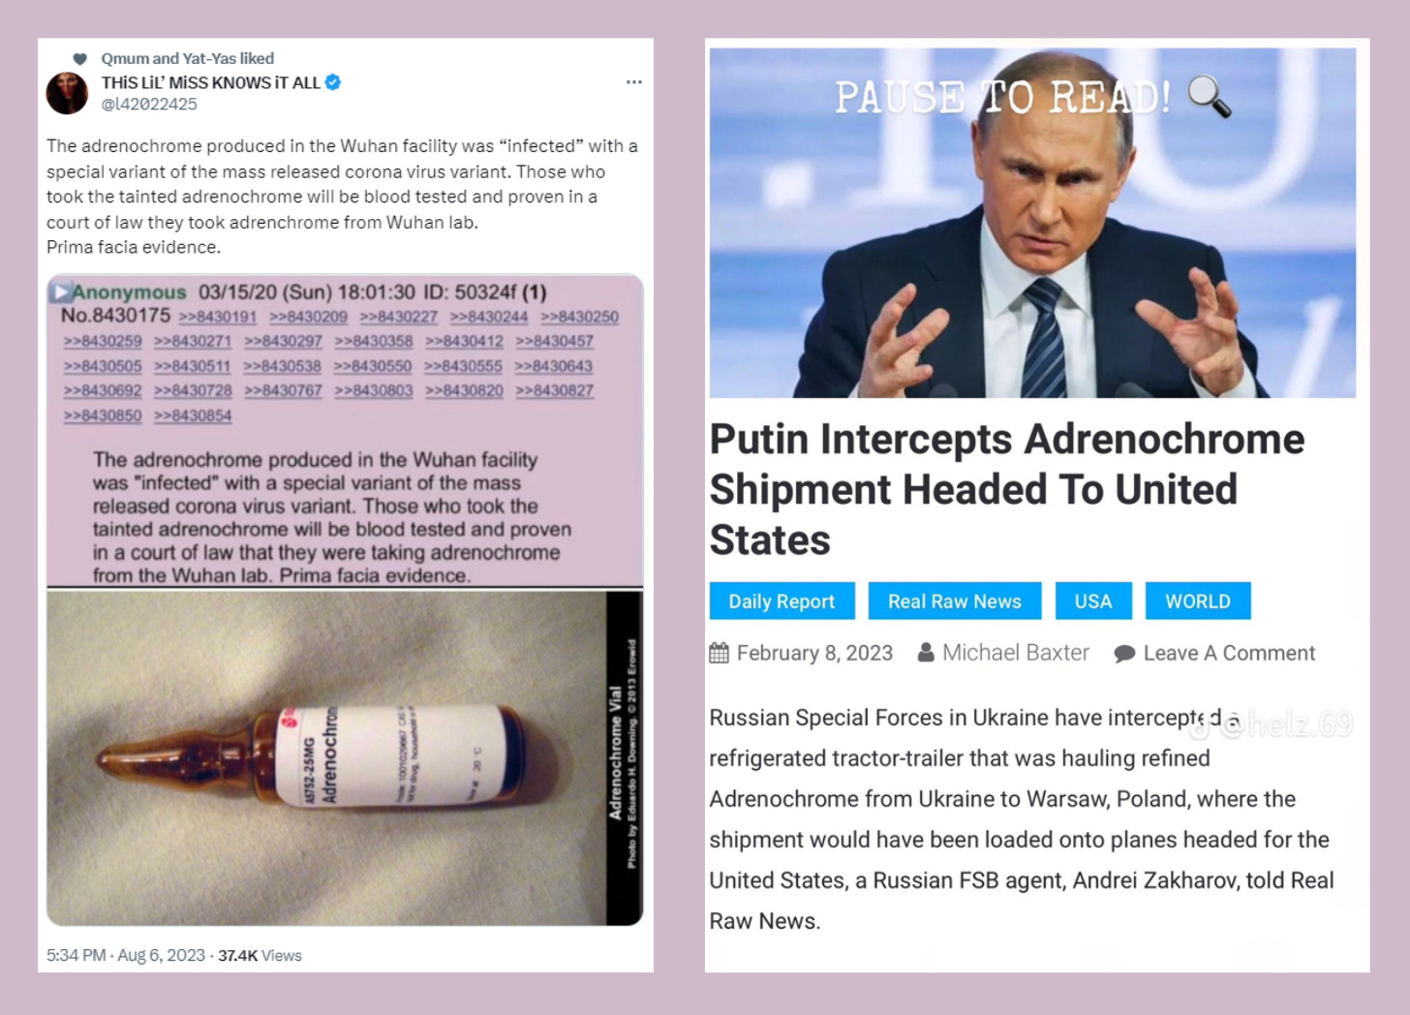Open the Leave A Comment link
1410x1015 pixels.
pyautogui.click(x=1229, y=653)
